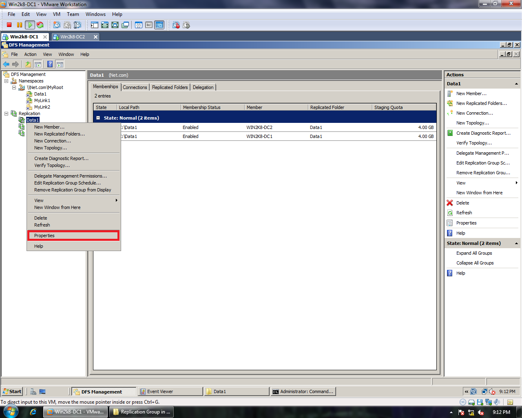Open the Action menu in DFS Management
Screen dimensions: 522x418
pos(30,54)
